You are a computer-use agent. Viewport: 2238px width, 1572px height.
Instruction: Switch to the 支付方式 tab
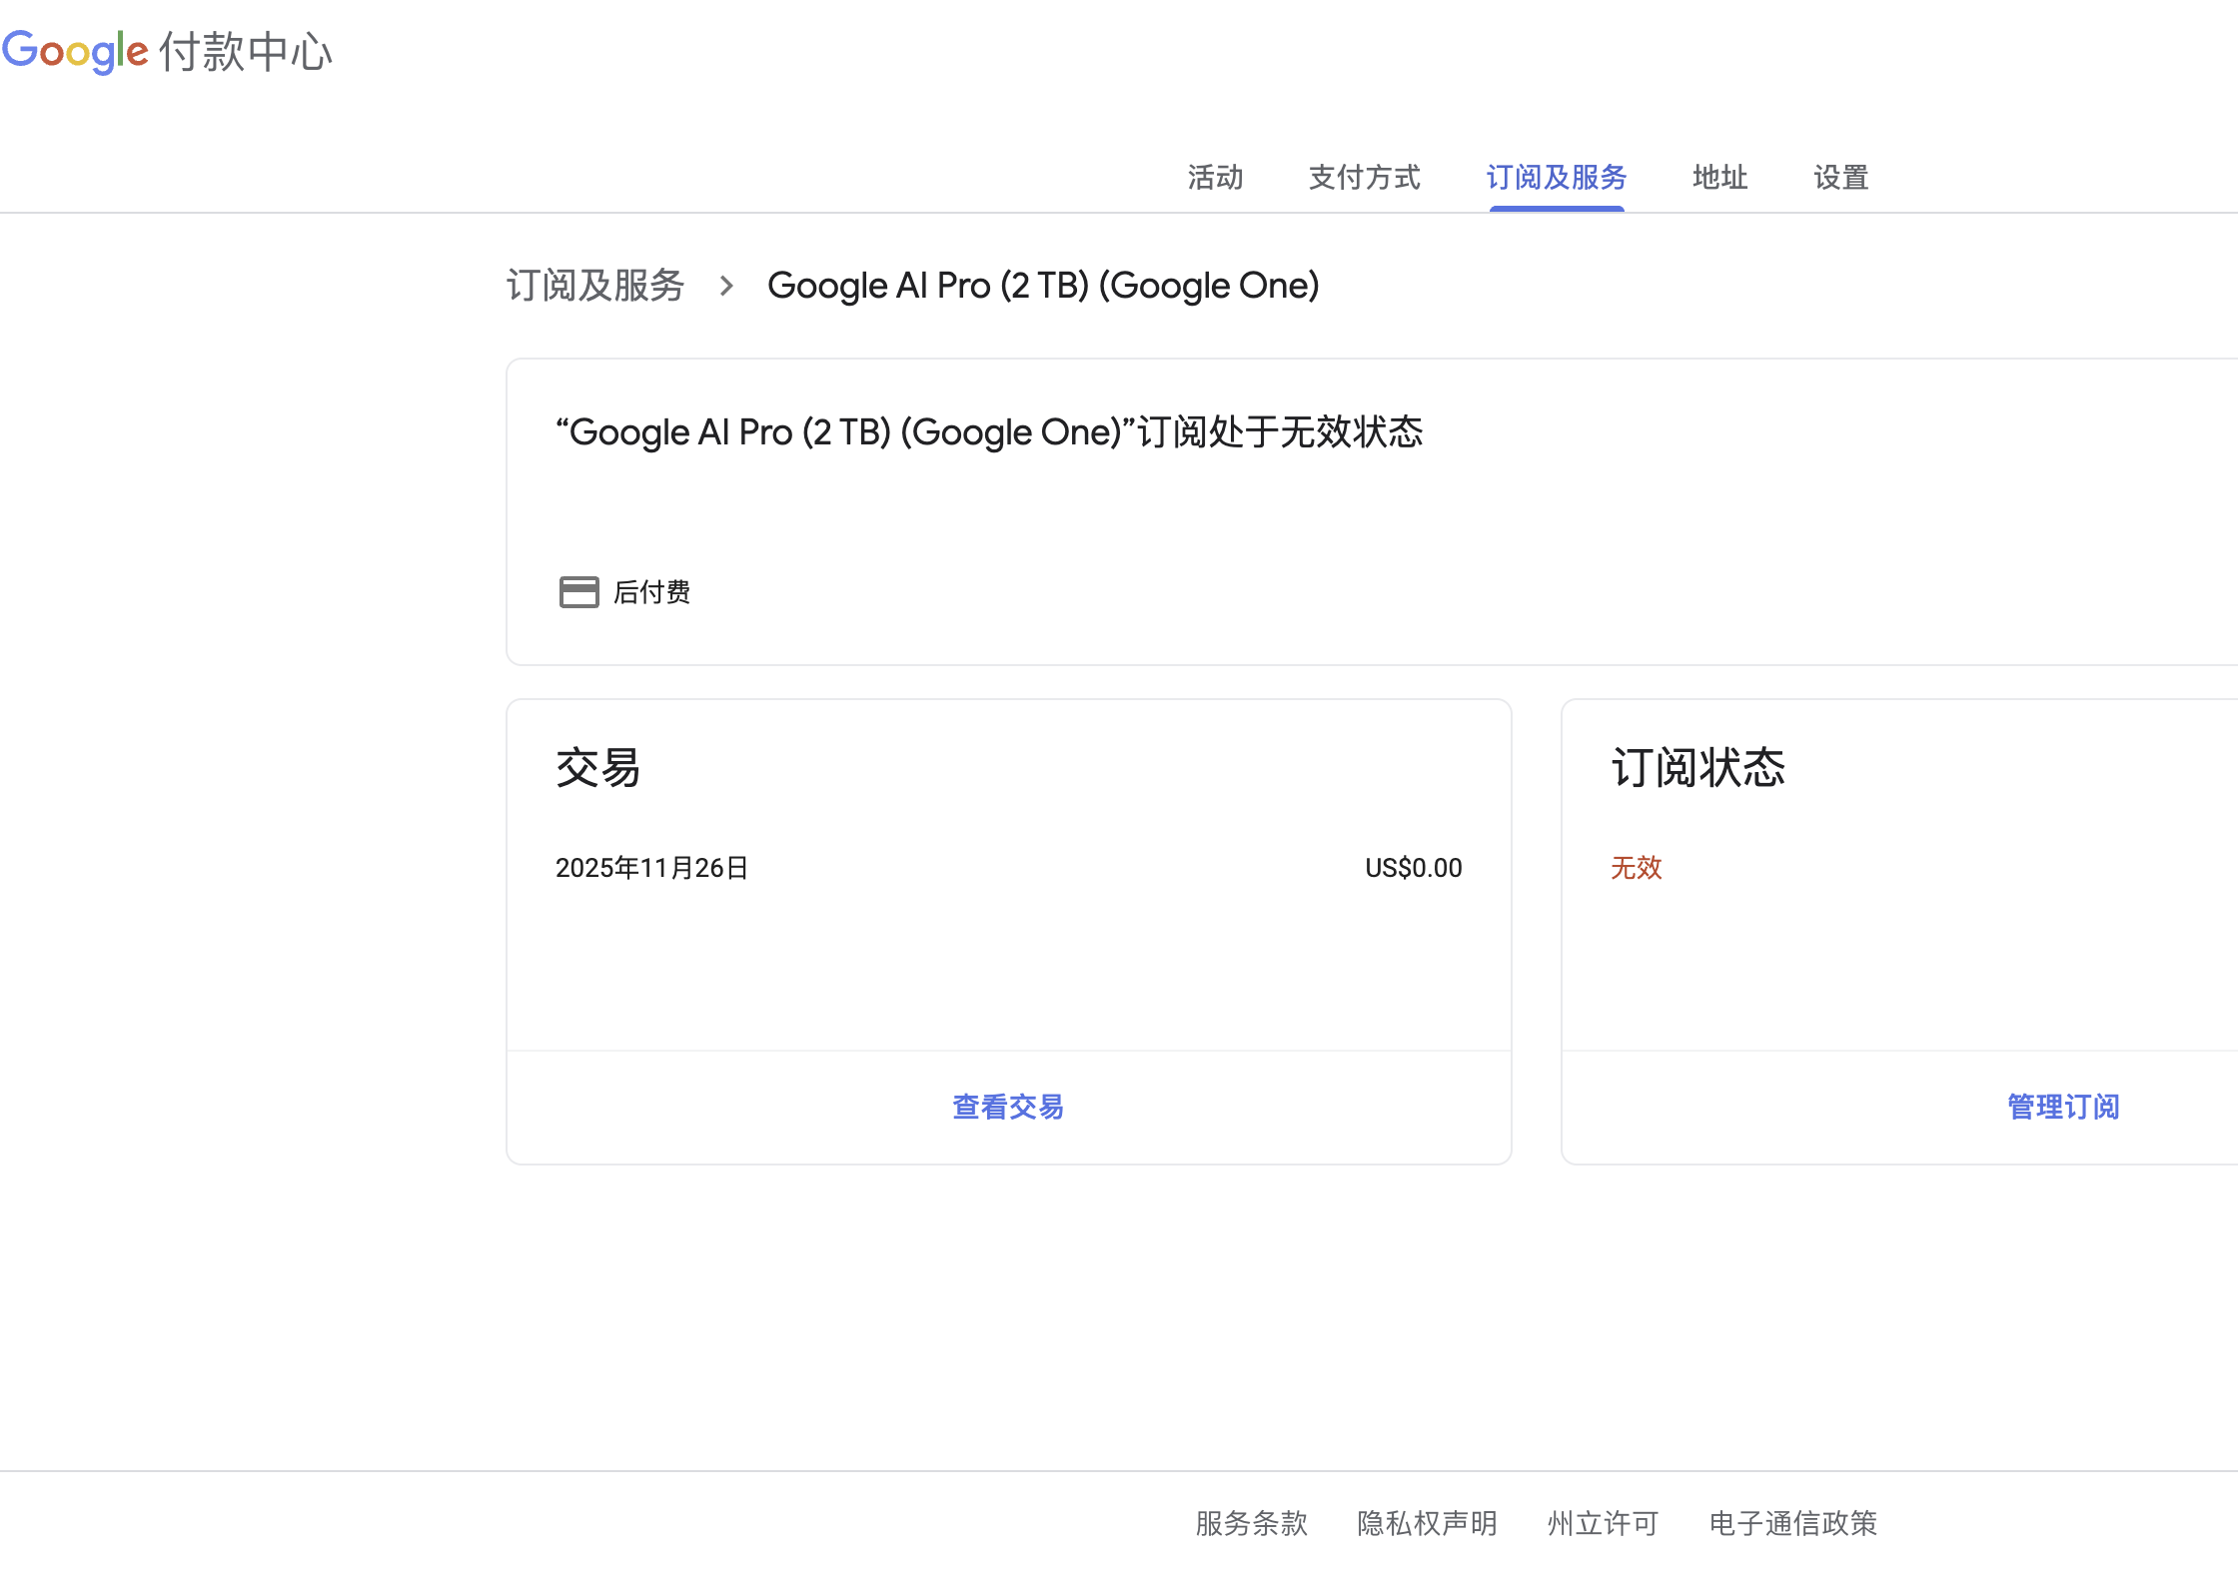click(1364, 178)
